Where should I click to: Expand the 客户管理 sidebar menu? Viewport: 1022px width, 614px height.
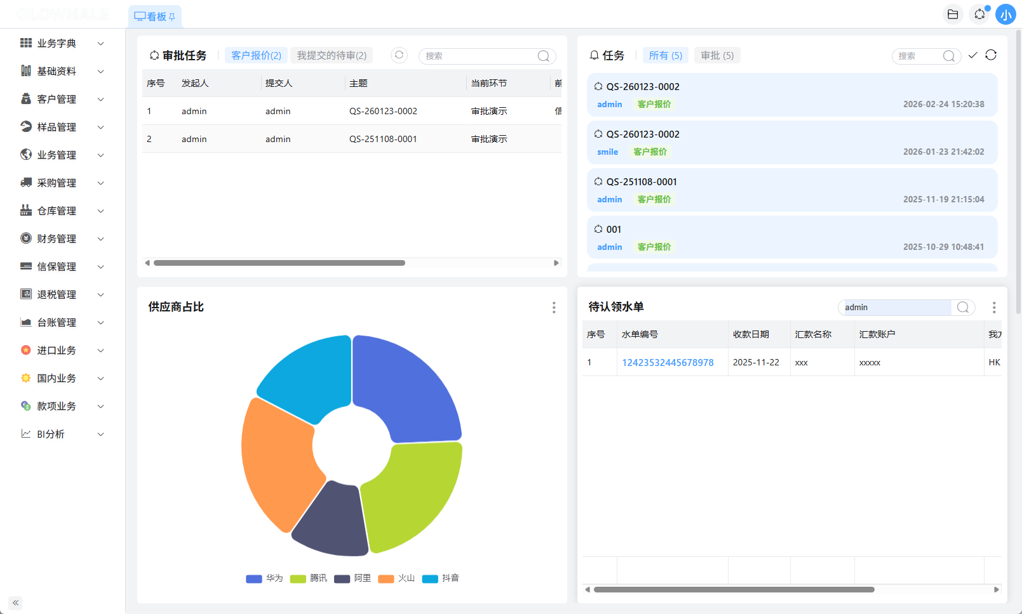[62, 99]
